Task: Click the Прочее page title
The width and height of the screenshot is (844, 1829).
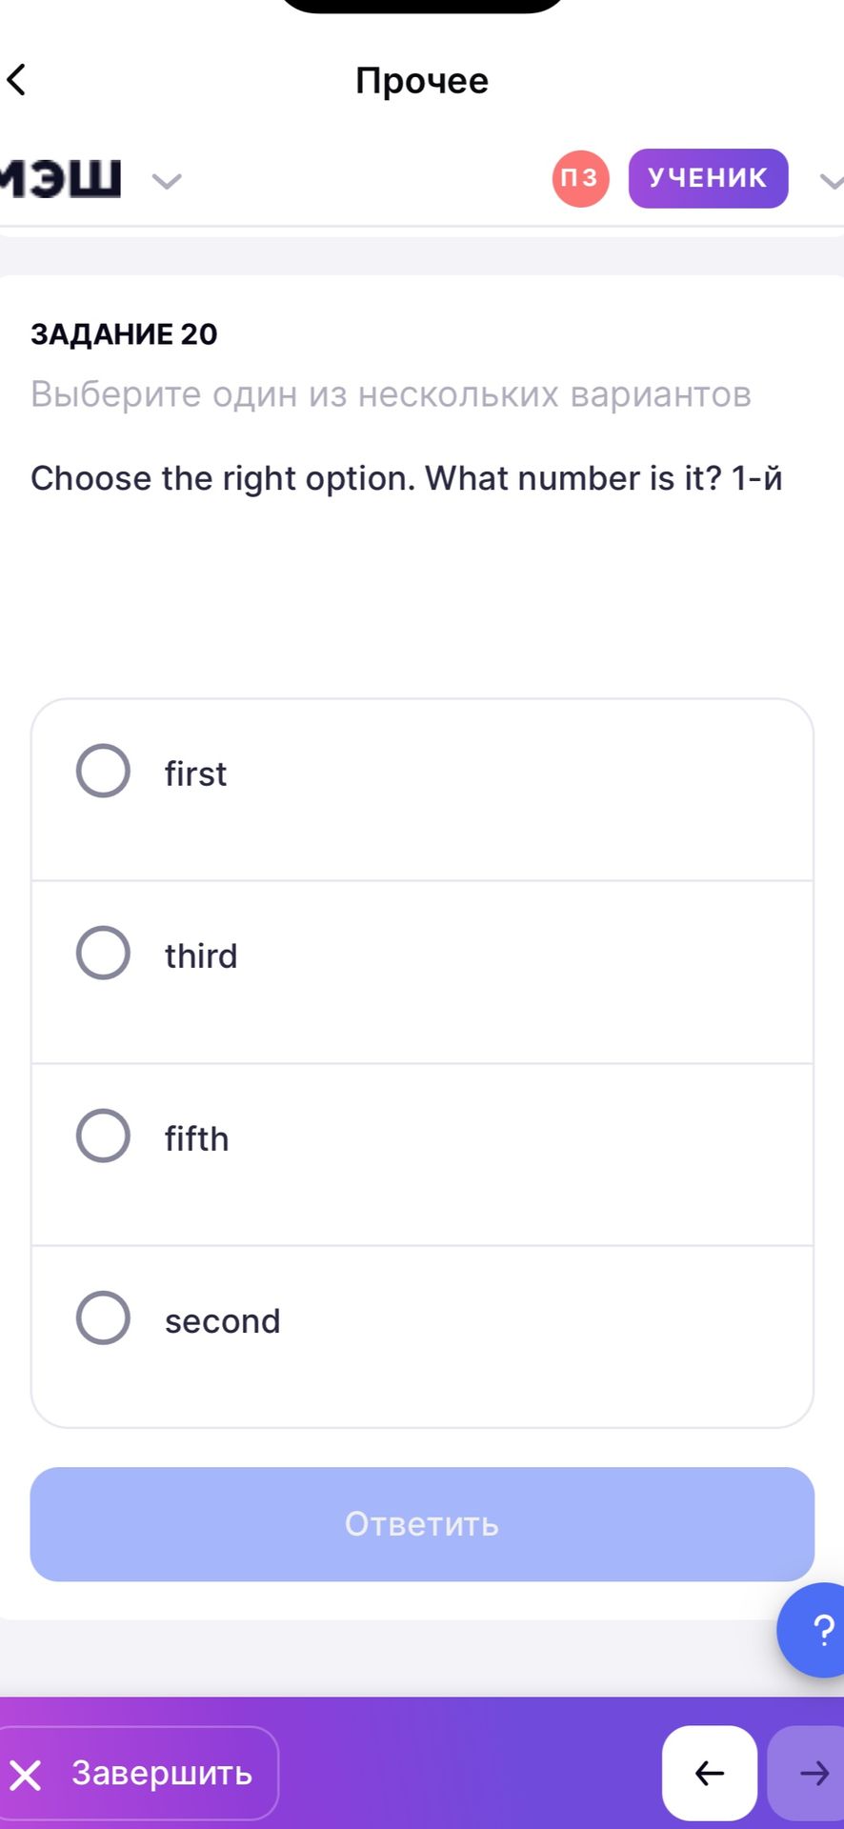Action: (x=422, y=81)
